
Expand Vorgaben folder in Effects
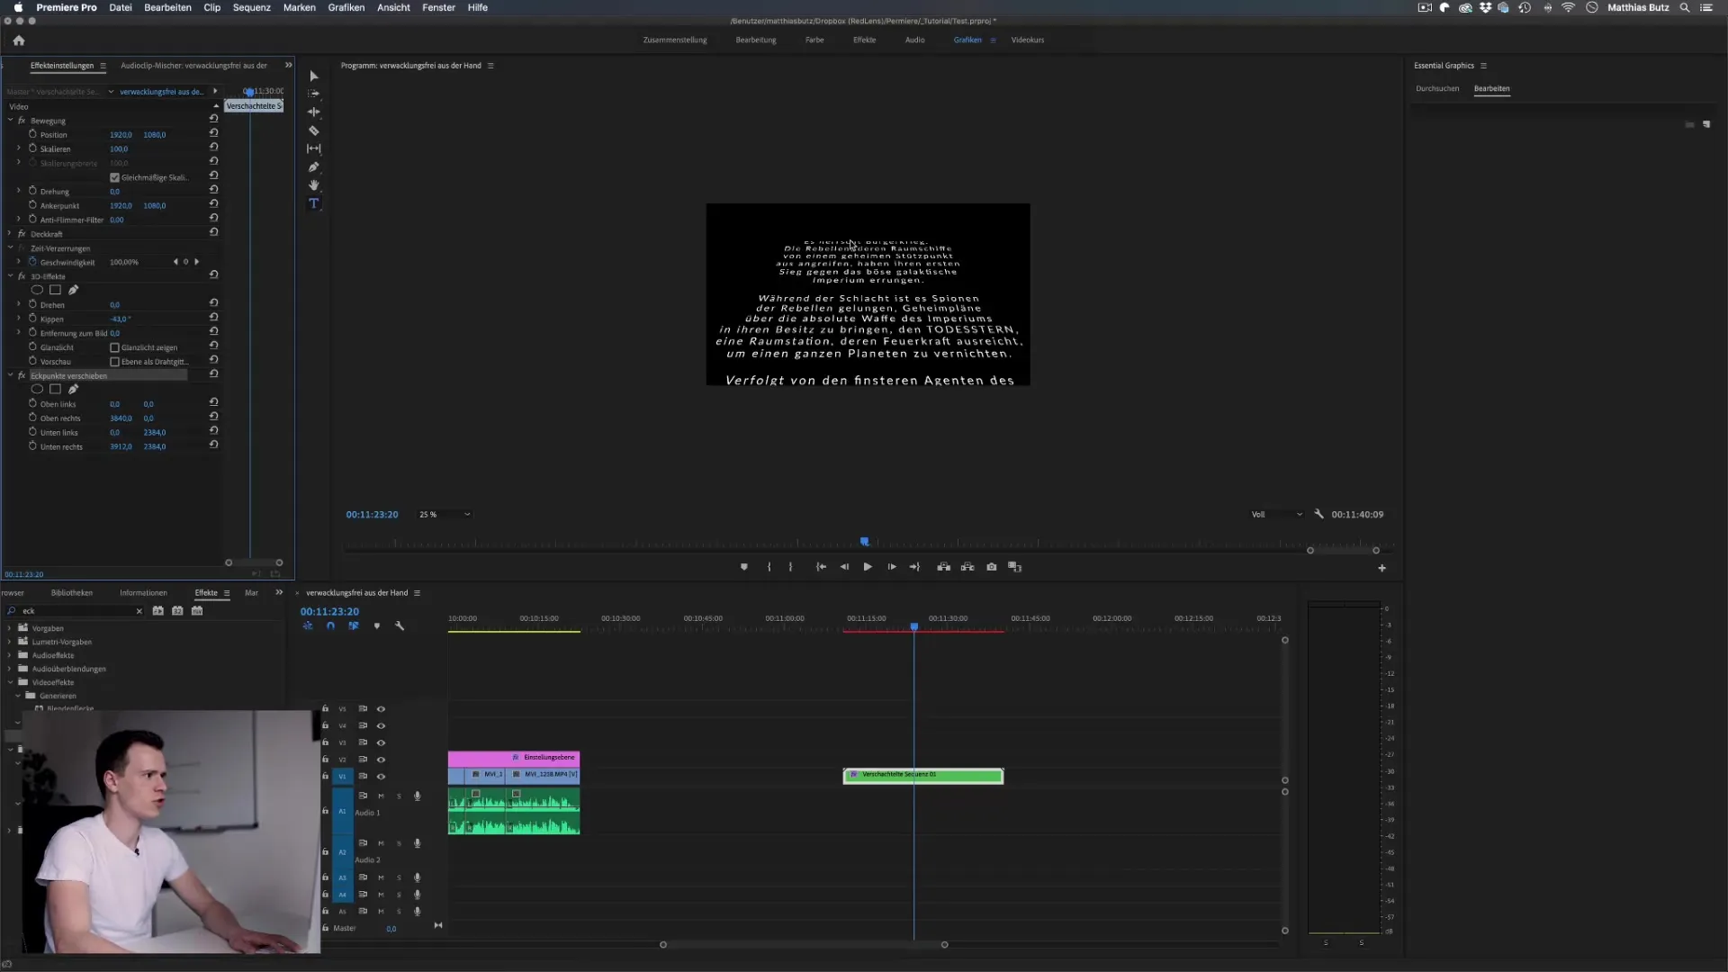(10, 628)
